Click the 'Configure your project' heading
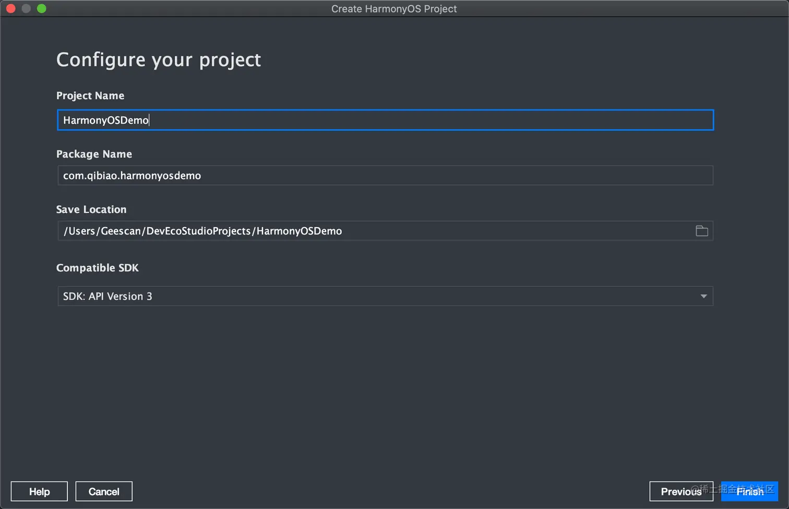 pos(159,60)
